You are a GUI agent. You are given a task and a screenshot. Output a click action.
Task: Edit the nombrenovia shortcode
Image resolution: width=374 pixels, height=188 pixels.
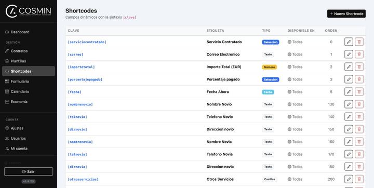[349, 142]
